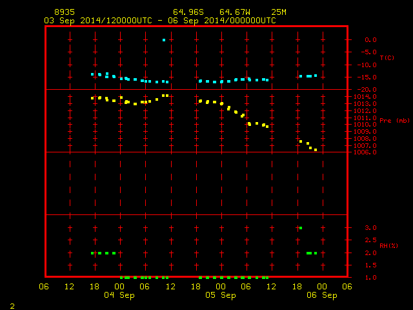
Task: Click the 1014.0 pressure tick label
Action: click(365, 97)
